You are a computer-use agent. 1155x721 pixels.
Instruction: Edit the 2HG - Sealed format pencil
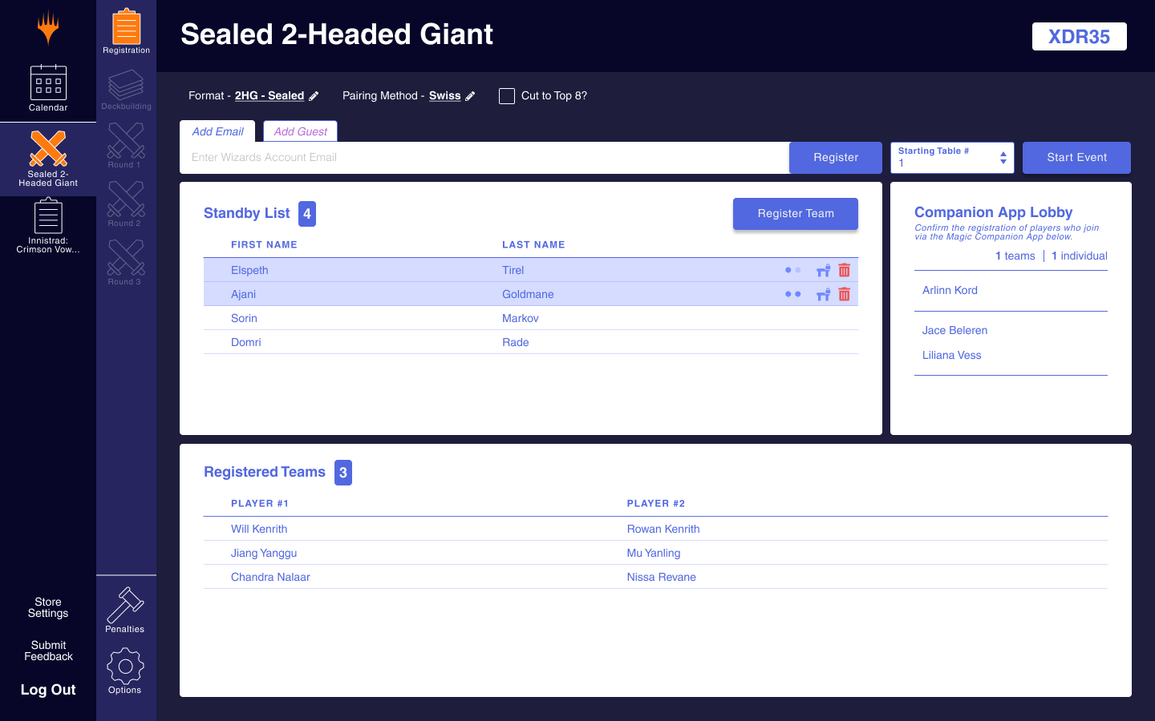(x=314, y=96)
